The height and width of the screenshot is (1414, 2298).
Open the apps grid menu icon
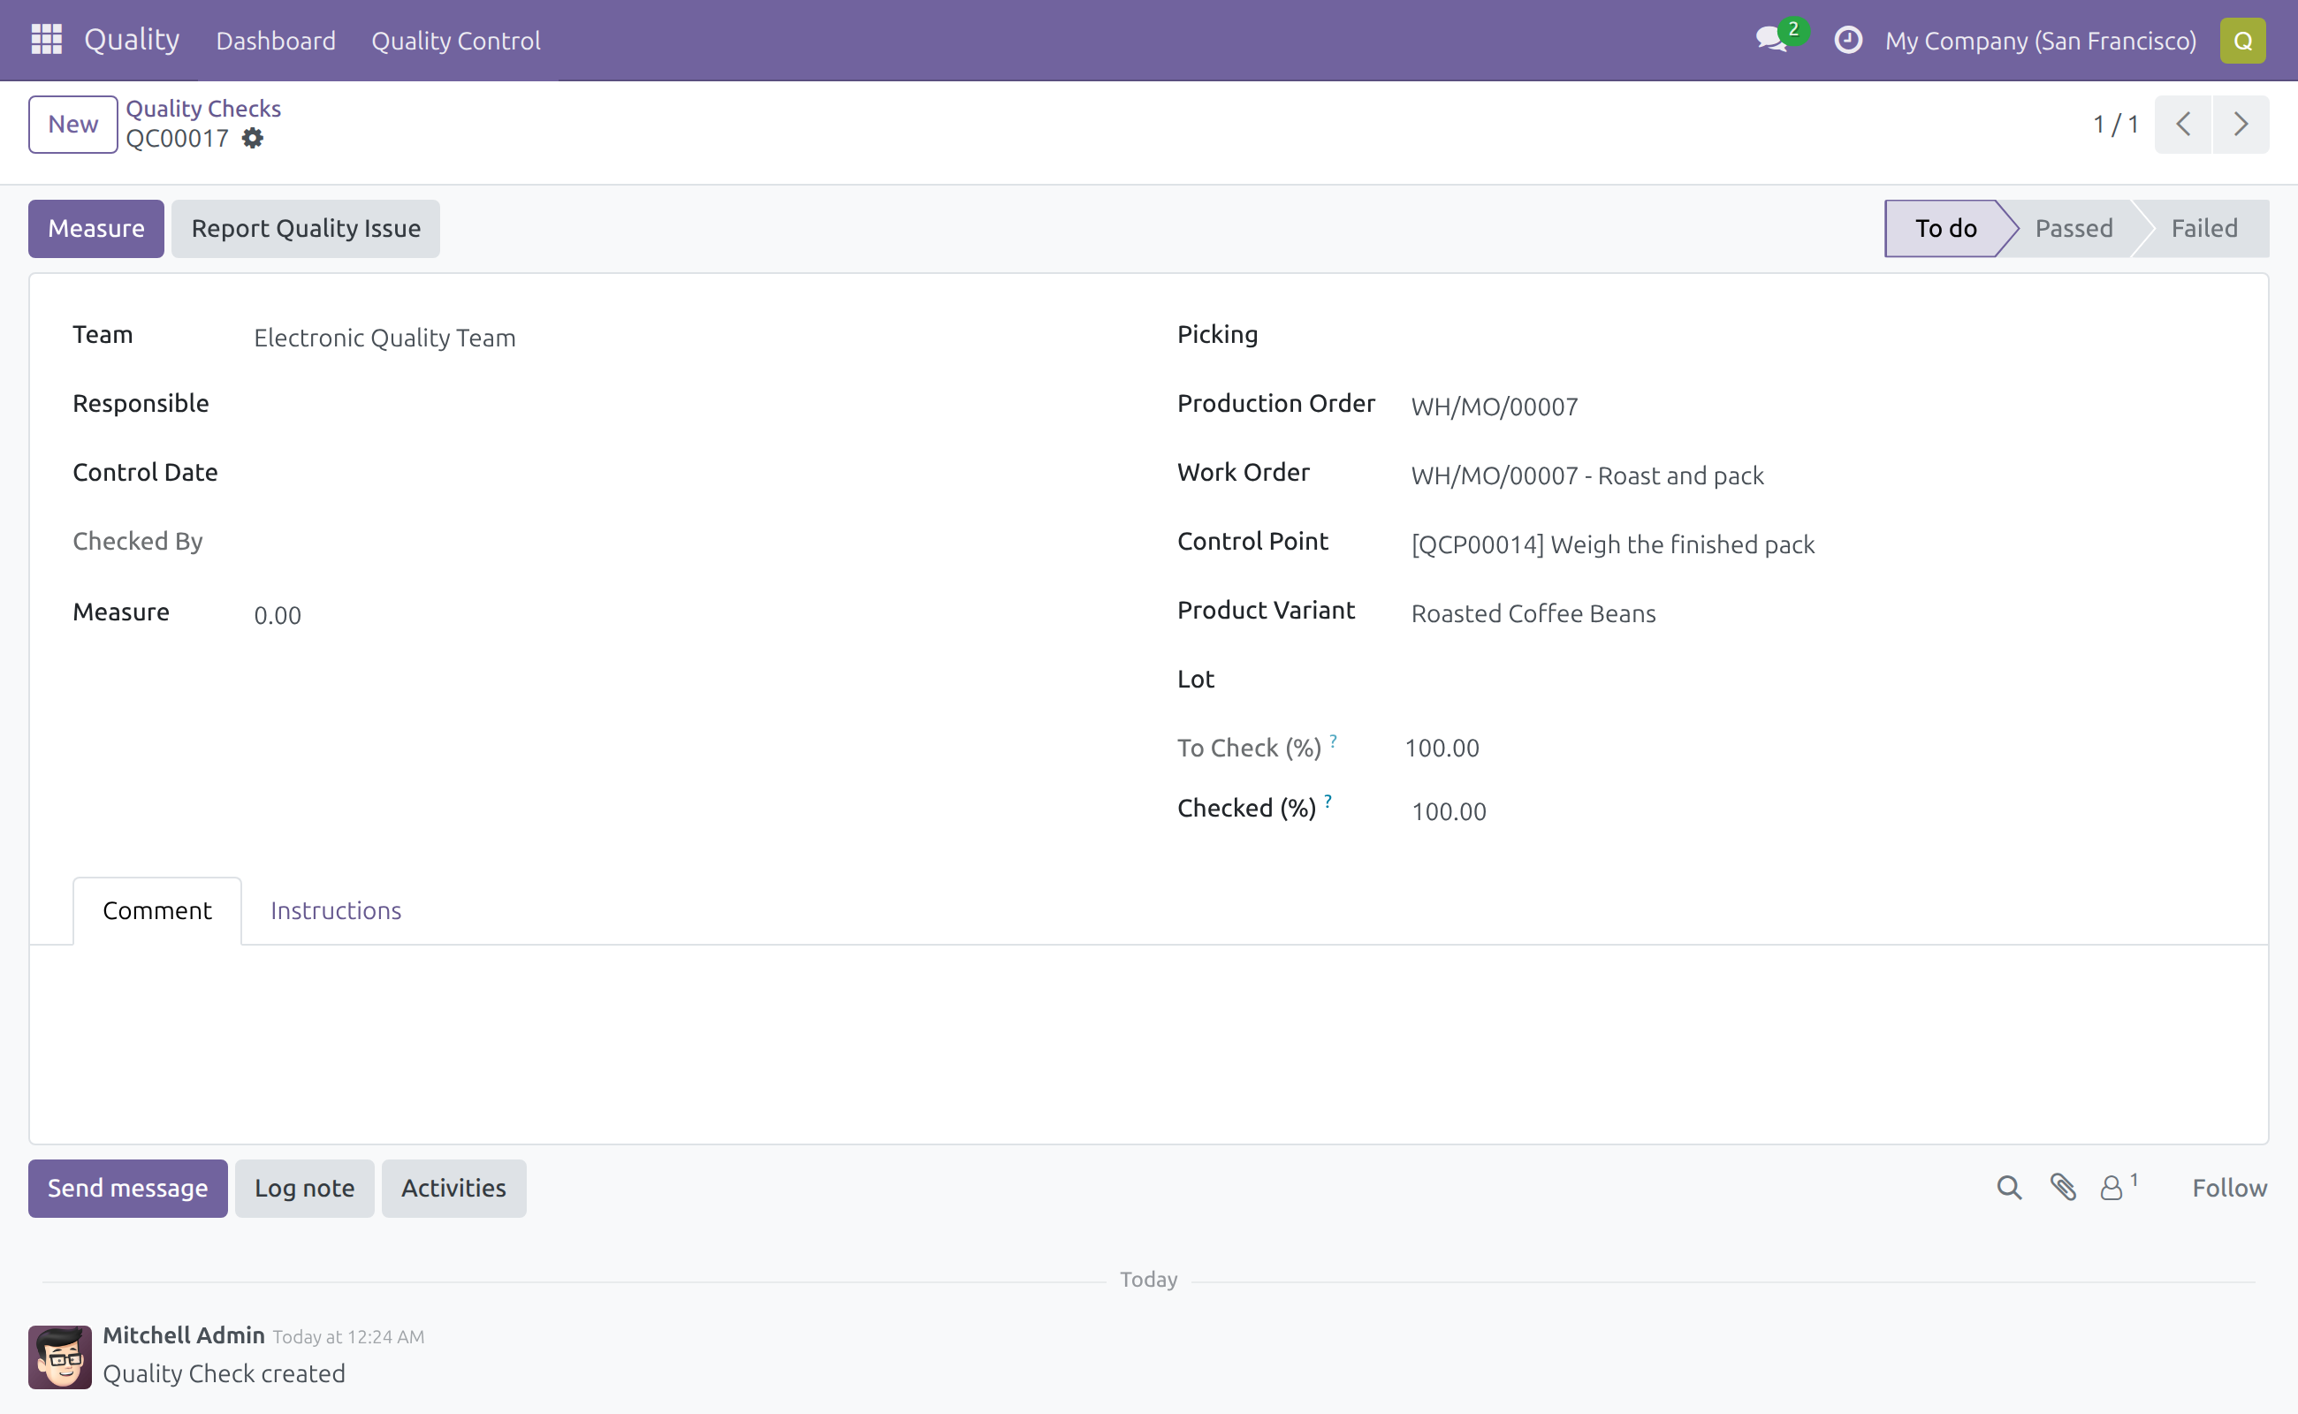[x=46, y=39]
